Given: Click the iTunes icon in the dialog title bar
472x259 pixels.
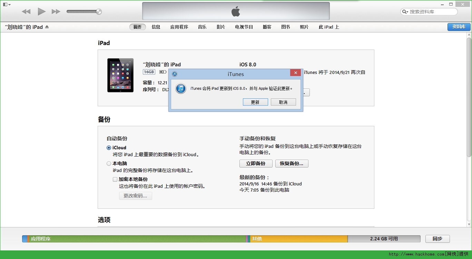Looking at the screenshot, I should coord(175,74).
